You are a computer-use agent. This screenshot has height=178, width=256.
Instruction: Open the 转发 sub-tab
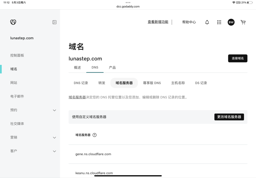tap(102, 83)
